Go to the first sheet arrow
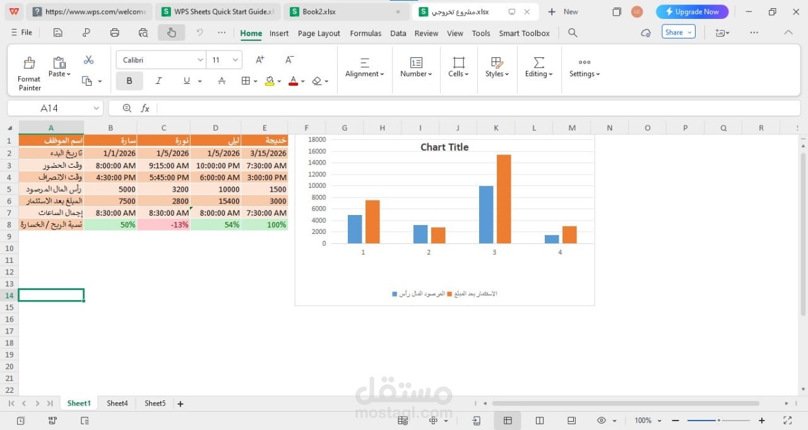 (x=11, y=404)
